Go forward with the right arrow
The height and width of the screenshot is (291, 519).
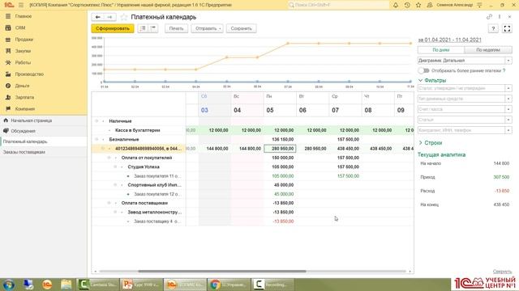coord(110,17)
